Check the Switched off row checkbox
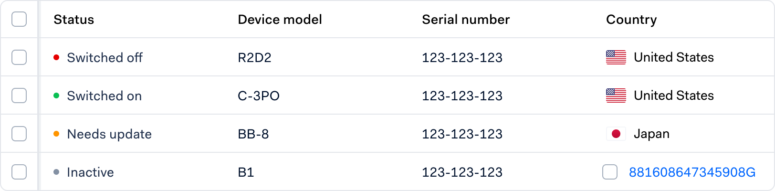The height and width of the screenshot is (191, 775). click(x=19, y=57)
